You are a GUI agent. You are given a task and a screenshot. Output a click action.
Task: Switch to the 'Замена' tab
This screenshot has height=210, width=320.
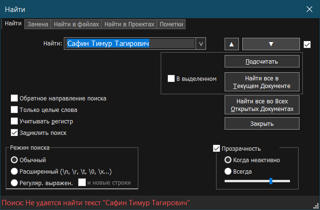[38, 24]
